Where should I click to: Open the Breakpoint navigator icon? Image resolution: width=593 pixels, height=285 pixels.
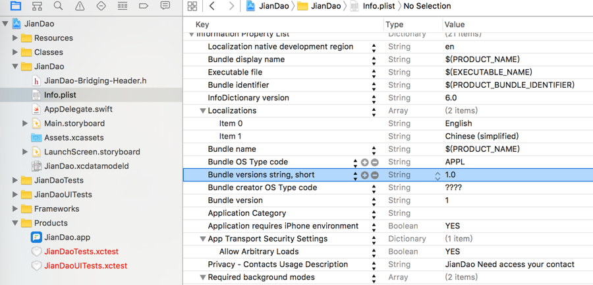tap(144, 6)
